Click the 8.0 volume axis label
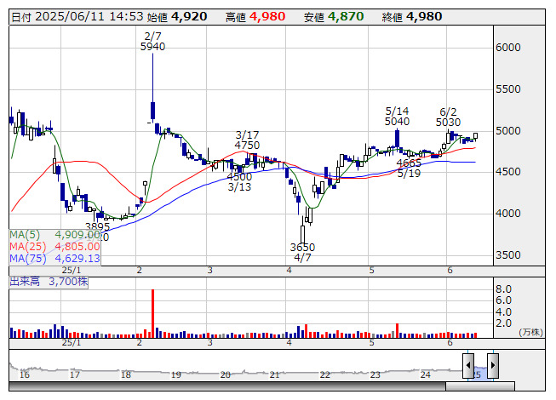 tap(503, 289)
